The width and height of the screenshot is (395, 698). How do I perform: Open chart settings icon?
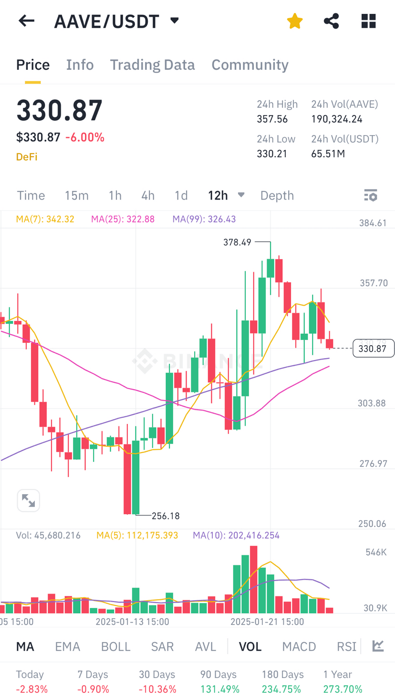click(x=371, y=195)
